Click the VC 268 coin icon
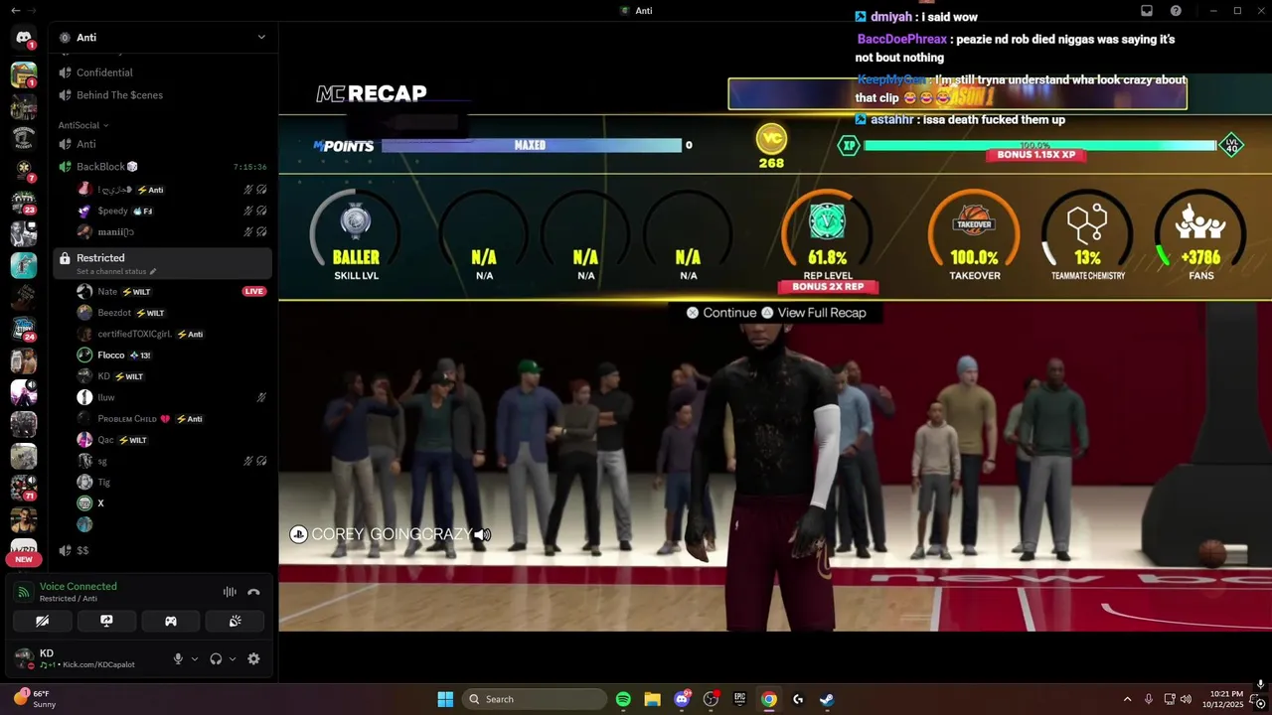1272x715 pixels. pyautogui.click(x=771, y=139)
